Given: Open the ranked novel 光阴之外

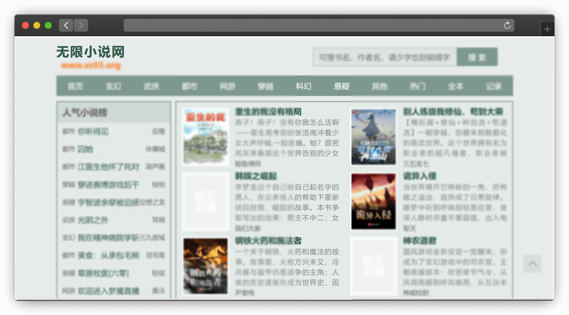Looking at the screenshot, I should [x=93, y=220].
